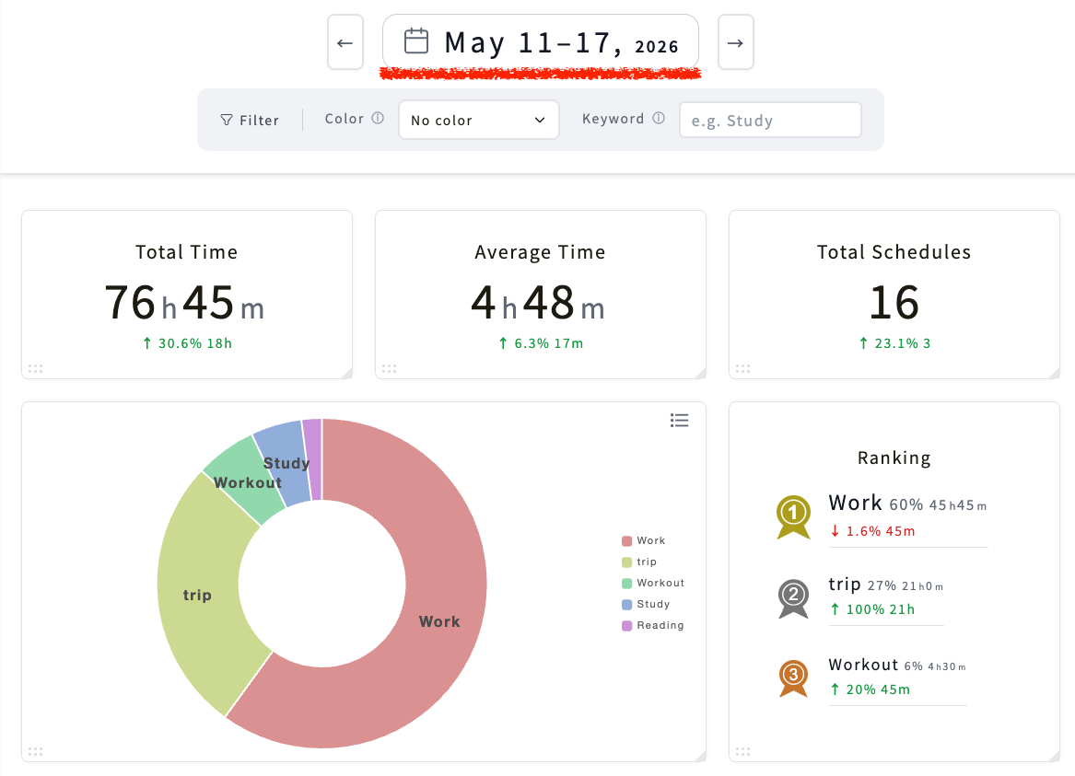1075x776 pixels.
Task: Click the Study legend color swatch
Action: 626,604
